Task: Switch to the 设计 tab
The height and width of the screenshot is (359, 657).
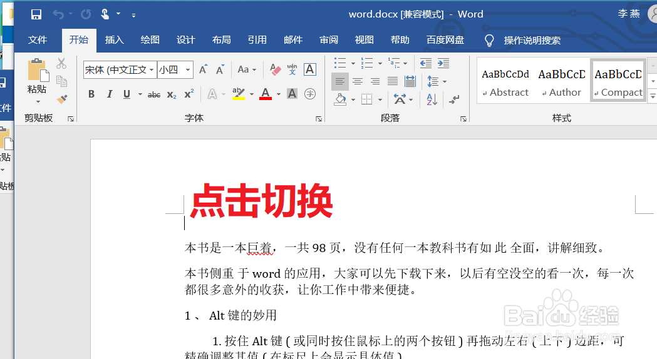Action: tap(185, 40)
